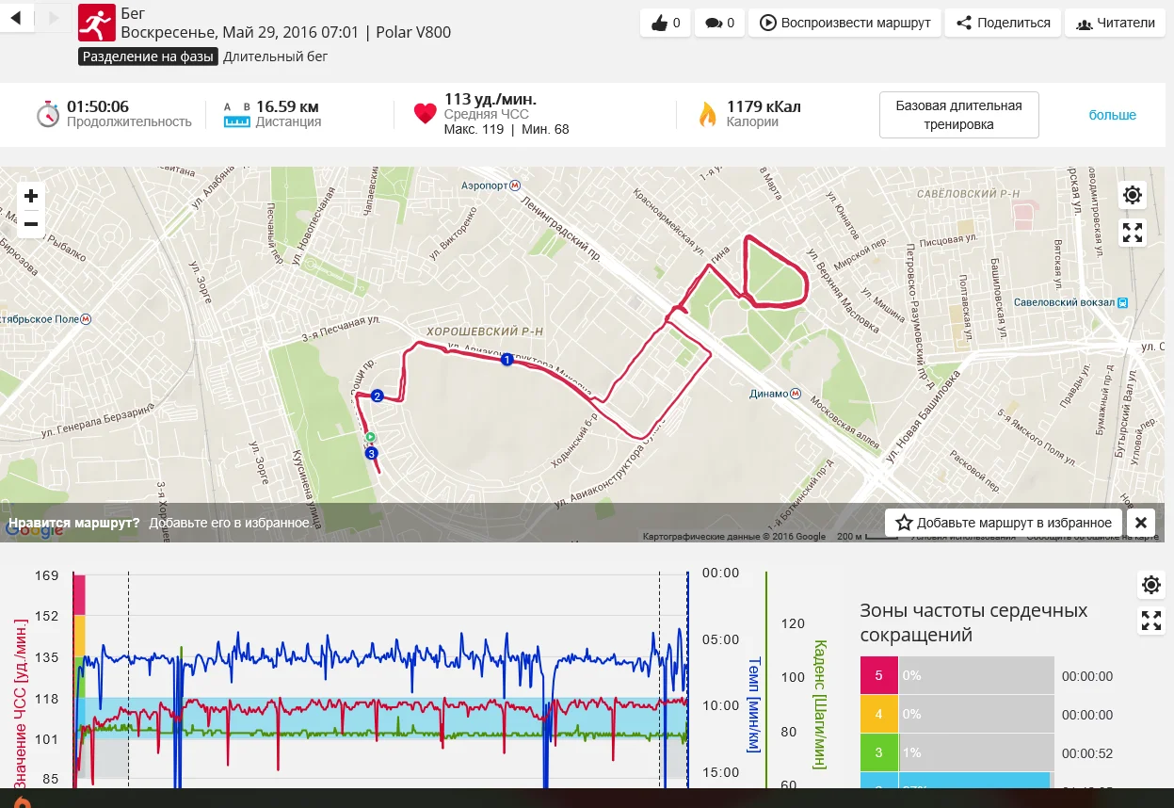The image size is (1174, 808).
Task: Click the 01:50:06 duration value
Action: 98,106
